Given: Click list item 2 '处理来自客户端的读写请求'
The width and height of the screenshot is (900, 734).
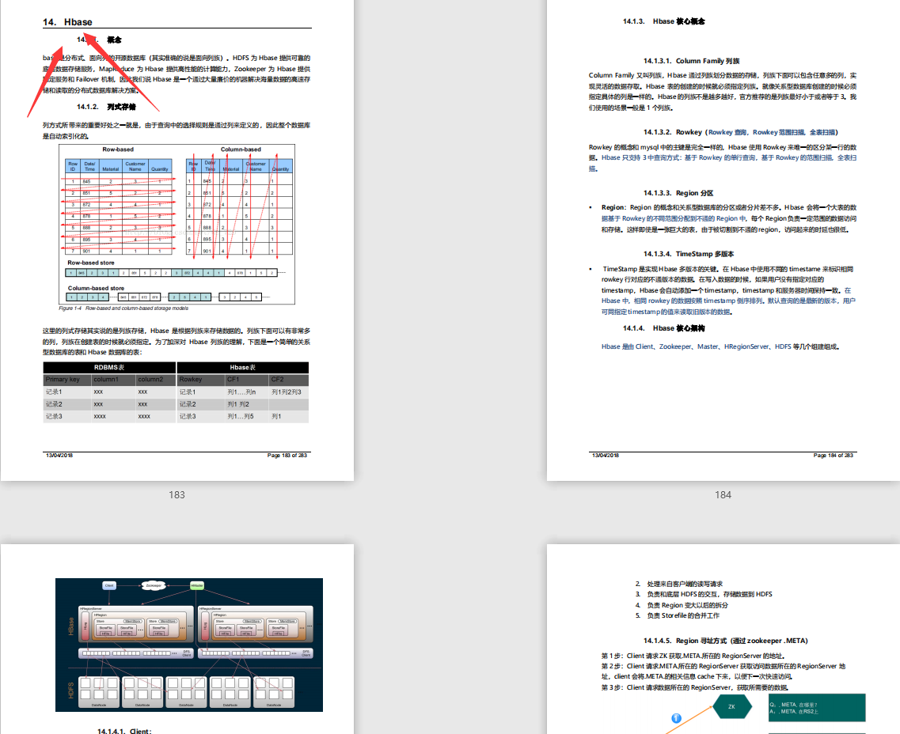Looking at the screenshot, I should [x=679, y=585].
